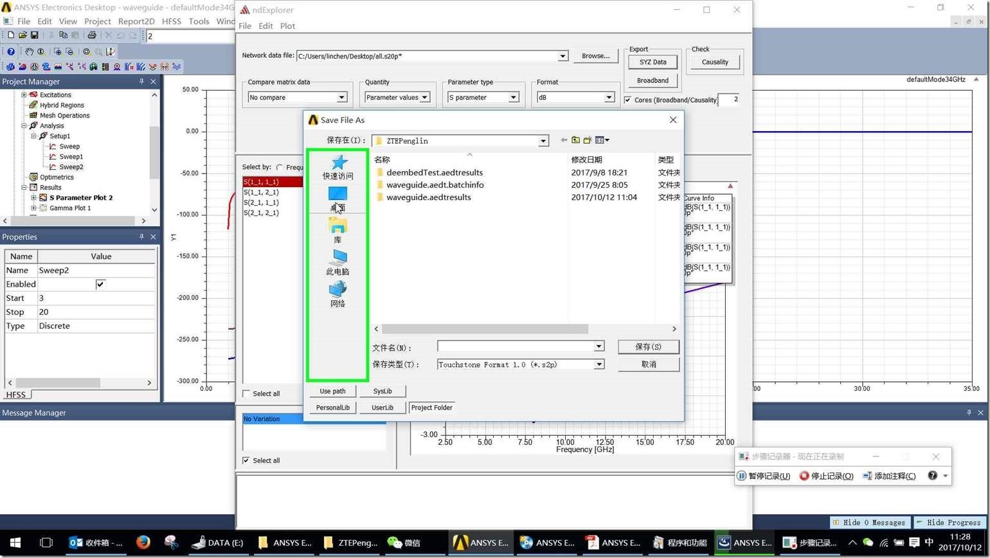
Task: Open the Network (网络) location
Action: coord(337,294)
